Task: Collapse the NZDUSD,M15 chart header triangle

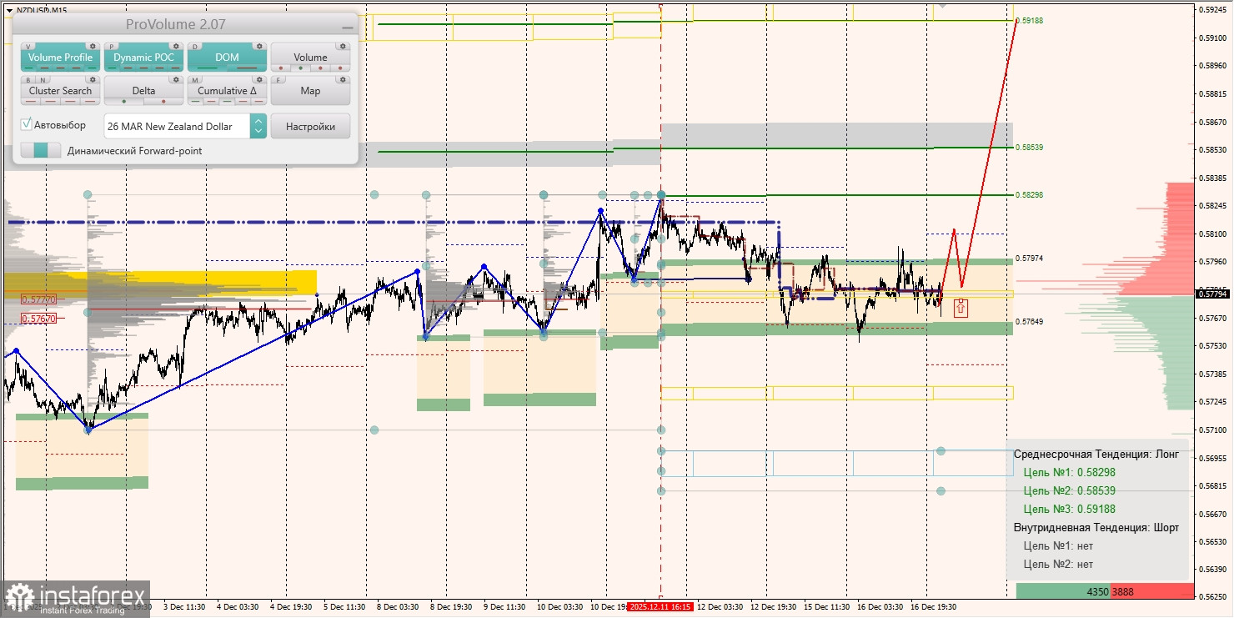Action: coord(8,10)
